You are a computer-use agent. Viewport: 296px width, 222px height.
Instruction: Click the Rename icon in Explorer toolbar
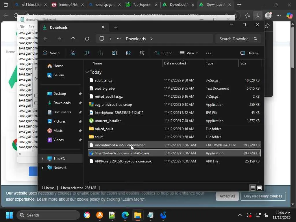[x=114, y=53]
